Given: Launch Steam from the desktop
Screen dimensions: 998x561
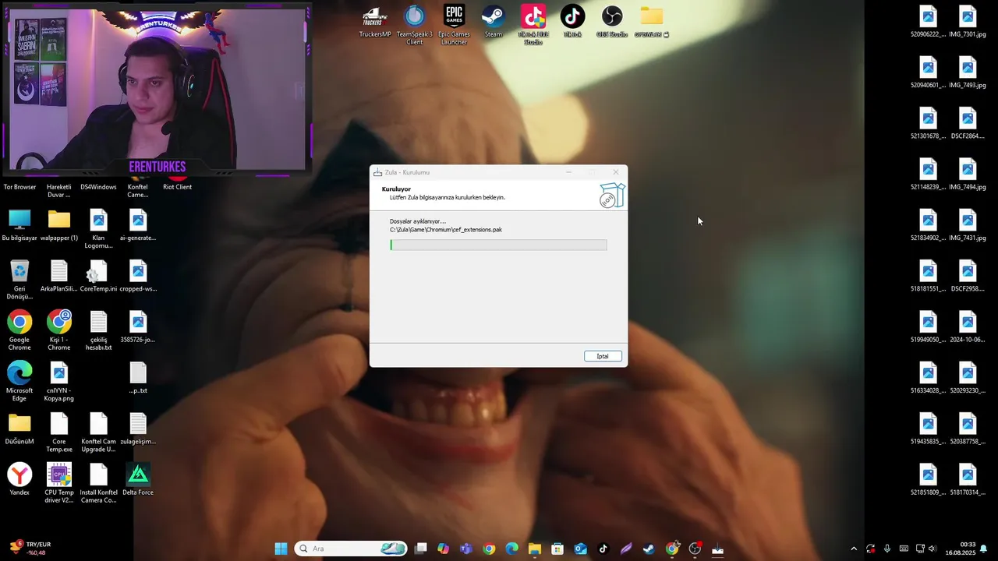Looking at the screenshot, I should (494, 21).
